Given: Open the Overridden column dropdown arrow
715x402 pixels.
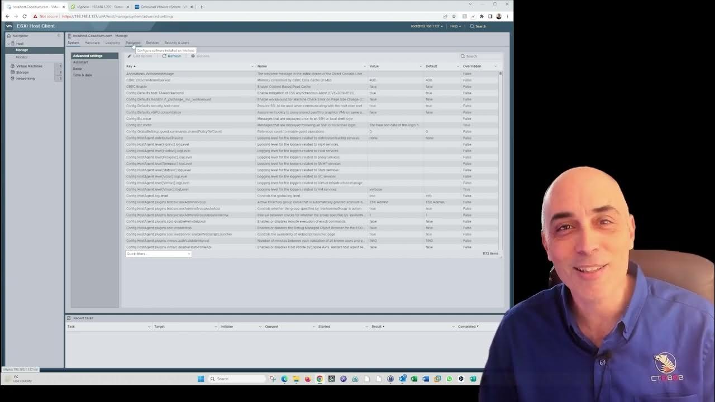Looking at the screenshot, I should tap(495, 66).
